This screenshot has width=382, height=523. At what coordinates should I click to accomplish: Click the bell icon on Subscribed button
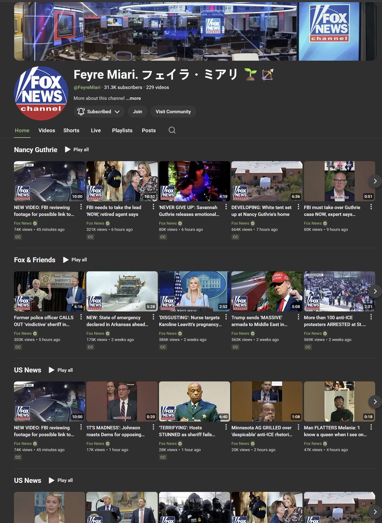pos(81,112)
